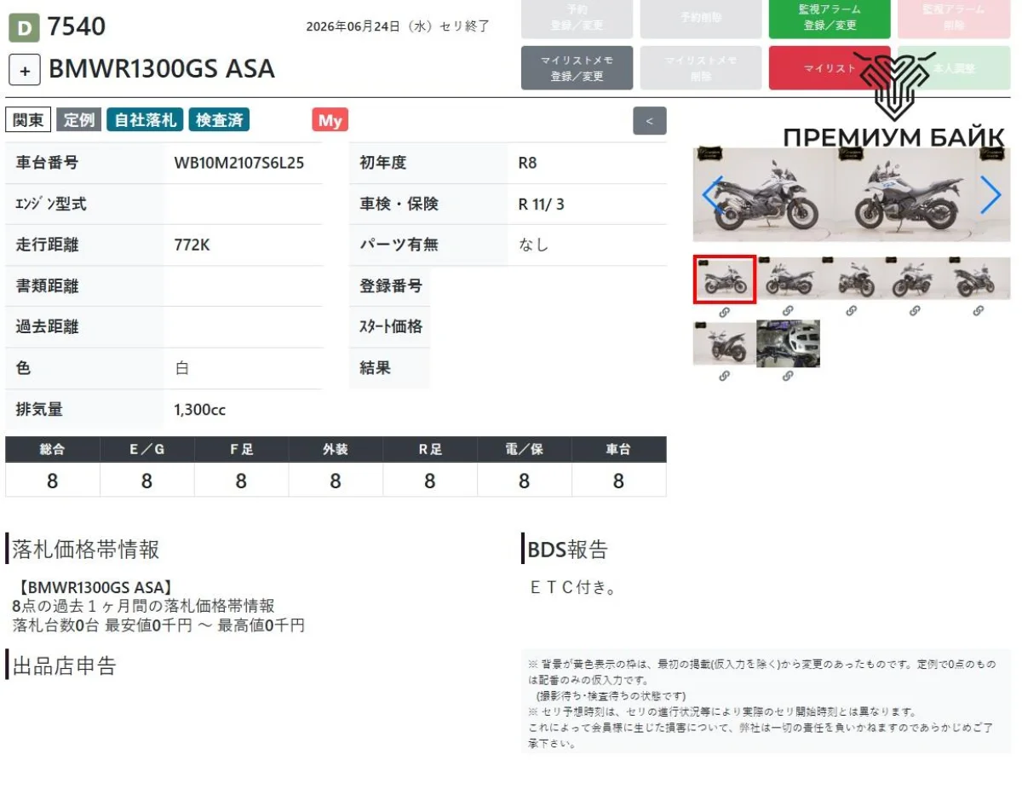The image size is (1022, 795).
Task: Click the 検査済 tag
Action: [219, 120]
